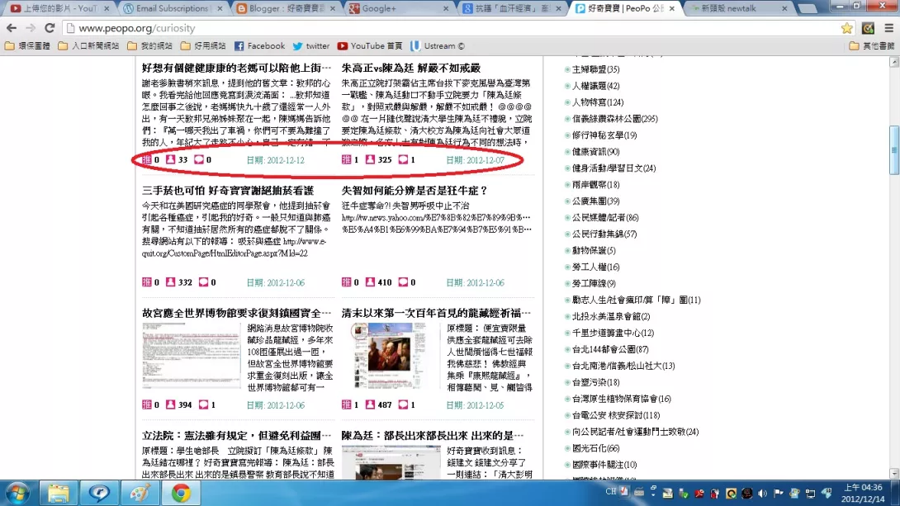Open the Ustream bookmark
The height and width of the screenshot is (506, 900).
(x=438, y=46)
